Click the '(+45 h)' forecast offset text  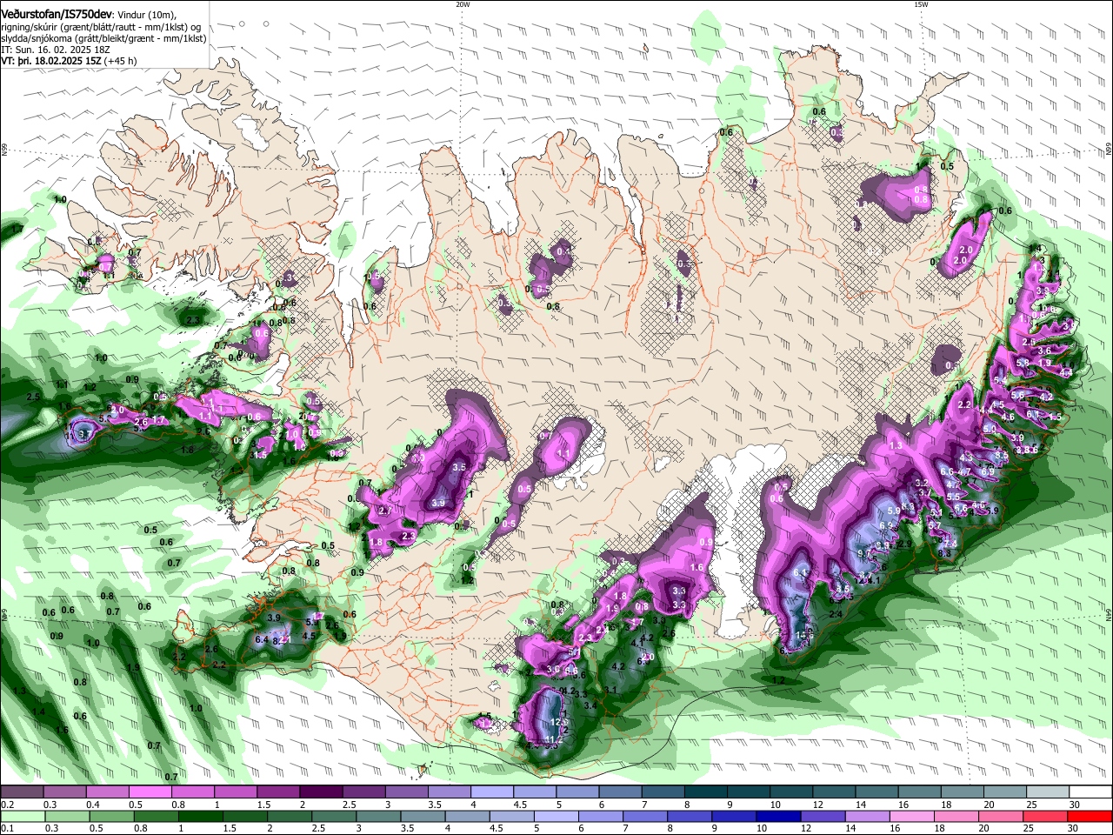(120, 61)
